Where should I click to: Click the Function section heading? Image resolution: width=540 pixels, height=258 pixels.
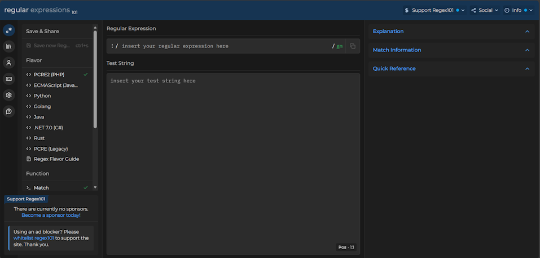(38, 174)
